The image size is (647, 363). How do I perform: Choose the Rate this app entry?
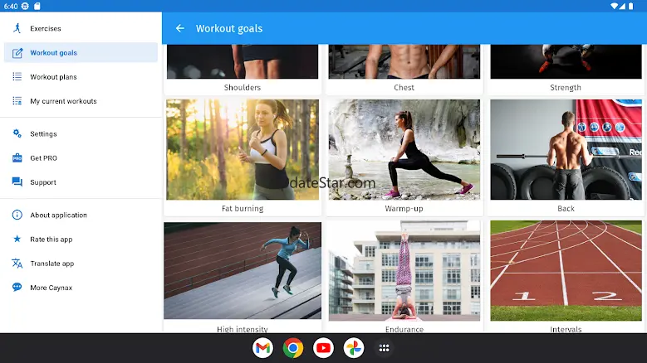(81, 240)
